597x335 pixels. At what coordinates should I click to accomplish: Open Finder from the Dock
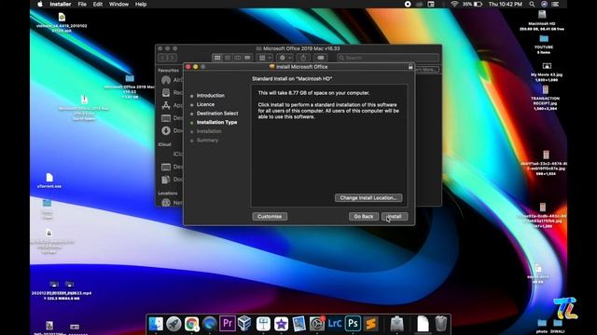(156, 324)
